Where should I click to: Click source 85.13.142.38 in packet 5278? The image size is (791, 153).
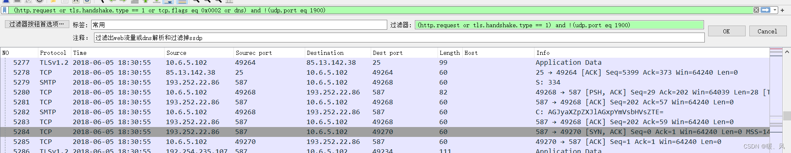(x=191, y=73)
